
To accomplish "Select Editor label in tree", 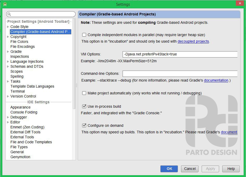I will point(15,122).
